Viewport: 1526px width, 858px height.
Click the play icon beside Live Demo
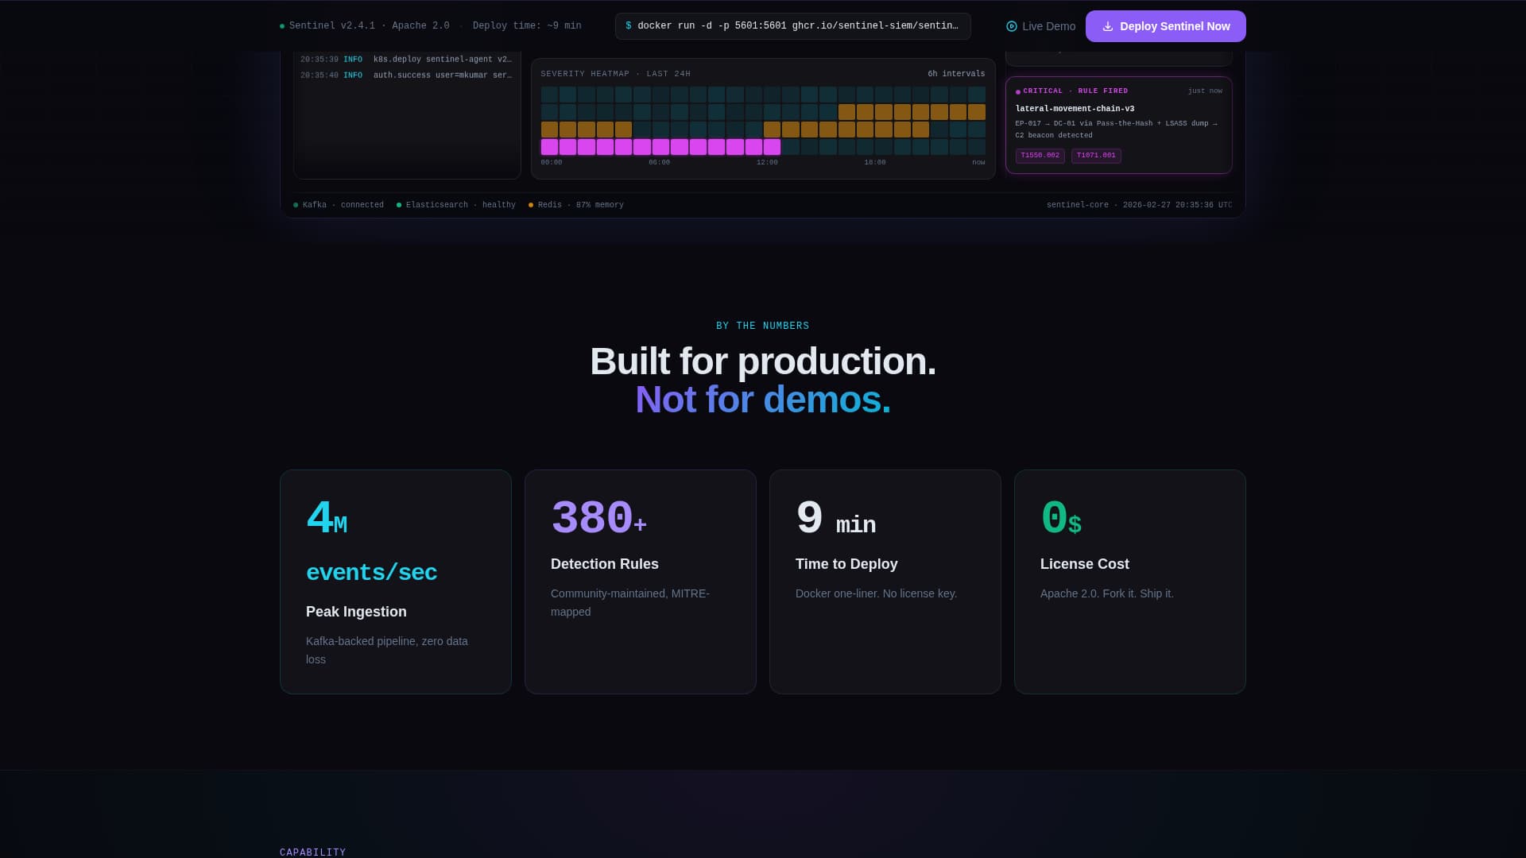tap(1012, 26)
